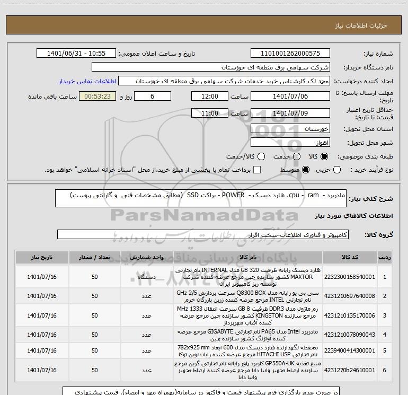Click the public announcement date field
408x395 pixels.
78,54
